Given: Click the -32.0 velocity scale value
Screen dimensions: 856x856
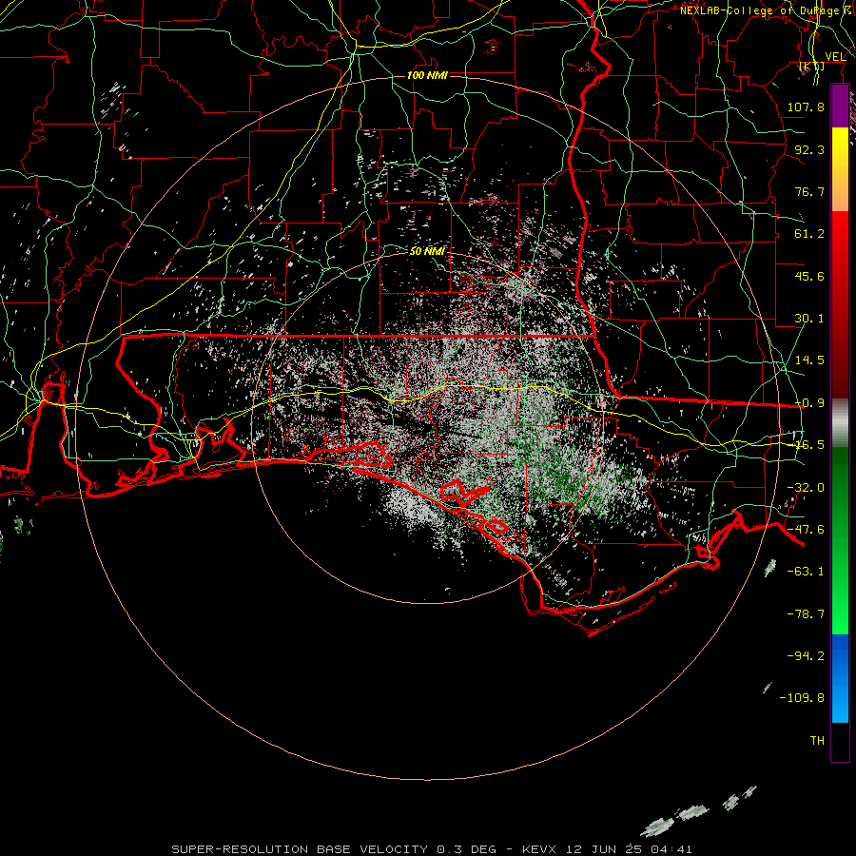Looking at the screenshot, I should [x=806, y=488].
